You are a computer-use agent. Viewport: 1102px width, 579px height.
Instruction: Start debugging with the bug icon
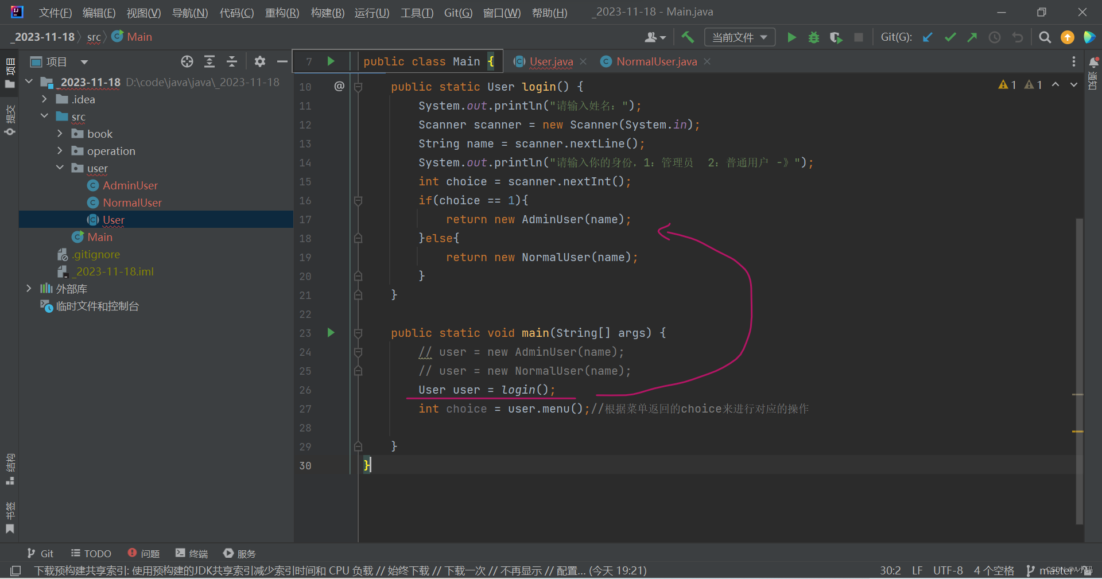click(x=813, y=37)
